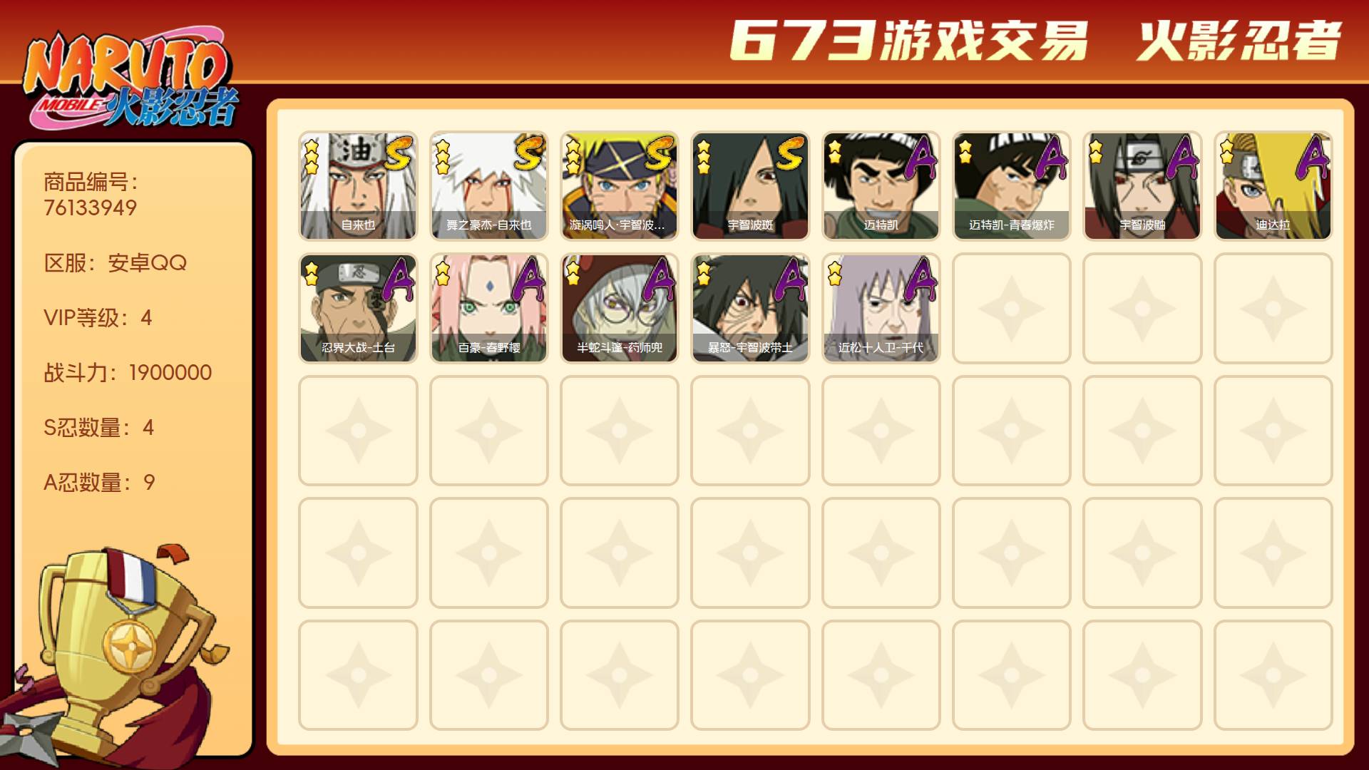Select the 忍界大战-土台 ninja card
This screenshot has height=770, width=1369.
coord(358,308)
